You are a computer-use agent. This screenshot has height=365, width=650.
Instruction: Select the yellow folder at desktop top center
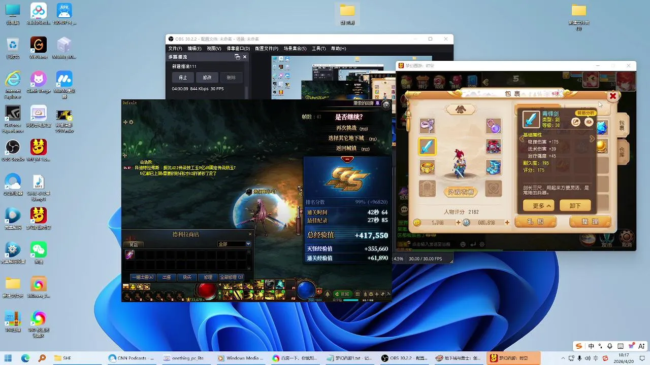point(347,14)
